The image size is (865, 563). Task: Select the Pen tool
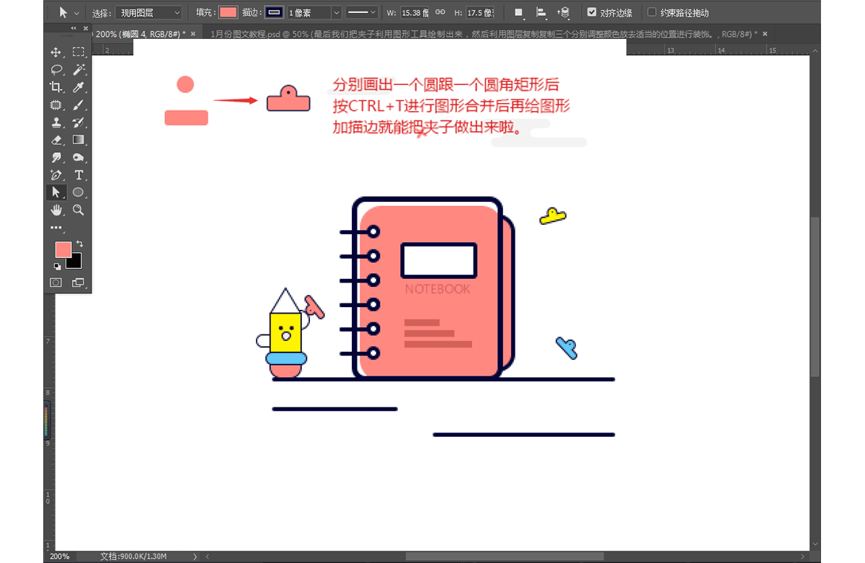click(x=56, y=173)
